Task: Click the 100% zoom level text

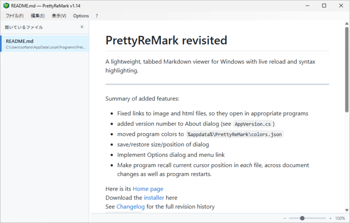Action: [x=340, y=218]
